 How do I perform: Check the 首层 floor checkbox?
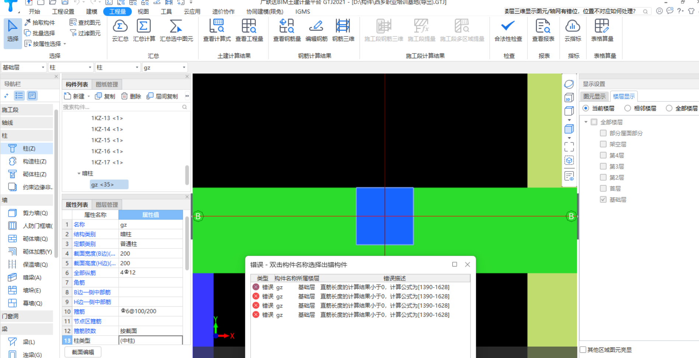[x=603, y=188]
